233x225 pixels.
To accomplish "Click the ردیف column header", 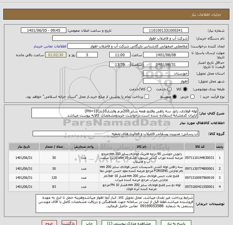I will click(220, 146).
